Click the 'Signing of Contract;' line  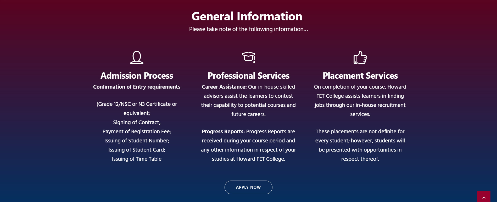tap(137, 122)
